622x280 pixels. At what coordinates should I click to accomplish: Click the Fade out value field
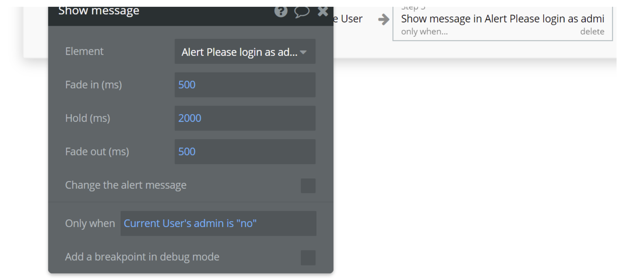click(x=245, y=152)
